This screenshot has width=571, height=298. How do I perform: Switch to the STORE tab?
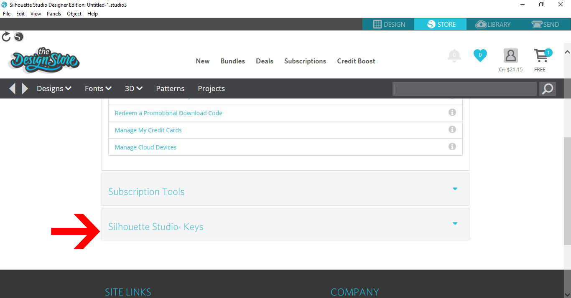coord(441,24)
